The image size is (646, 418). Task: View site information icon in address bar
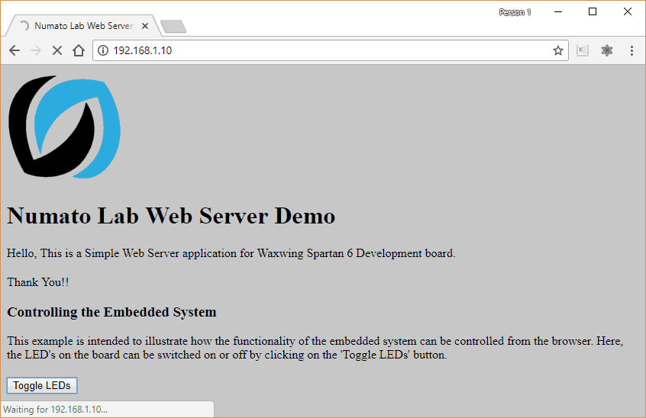point(104,50)
